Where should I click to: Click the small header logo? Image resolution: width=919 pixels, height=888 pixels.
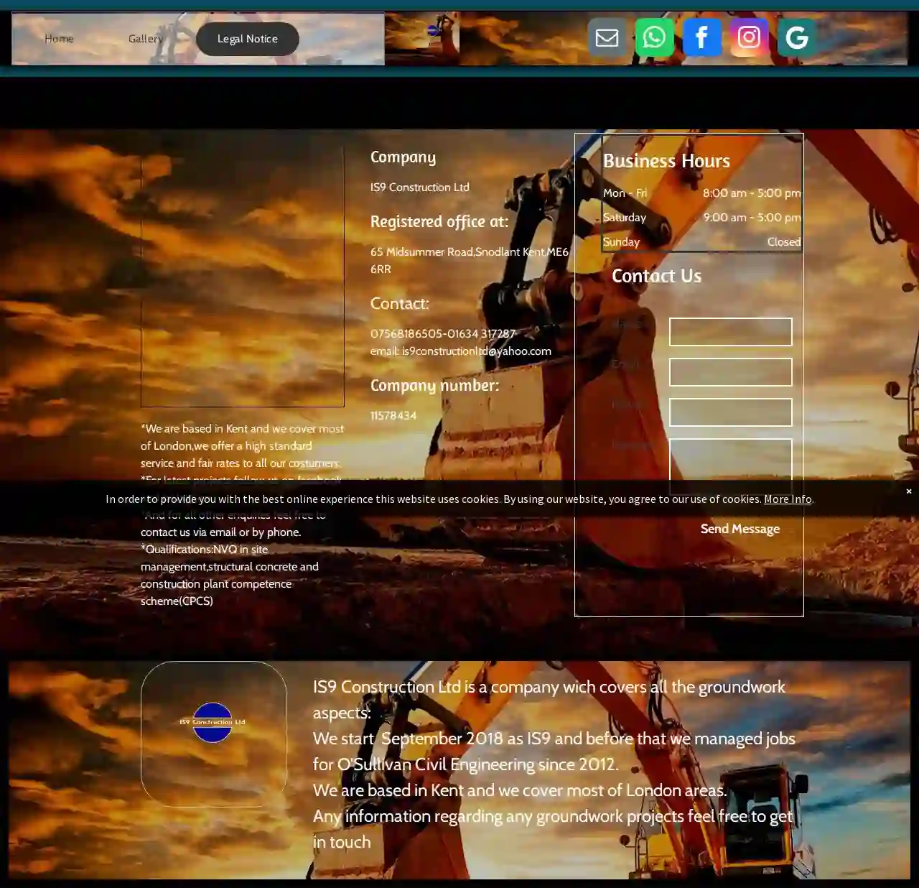click(434, 31)
